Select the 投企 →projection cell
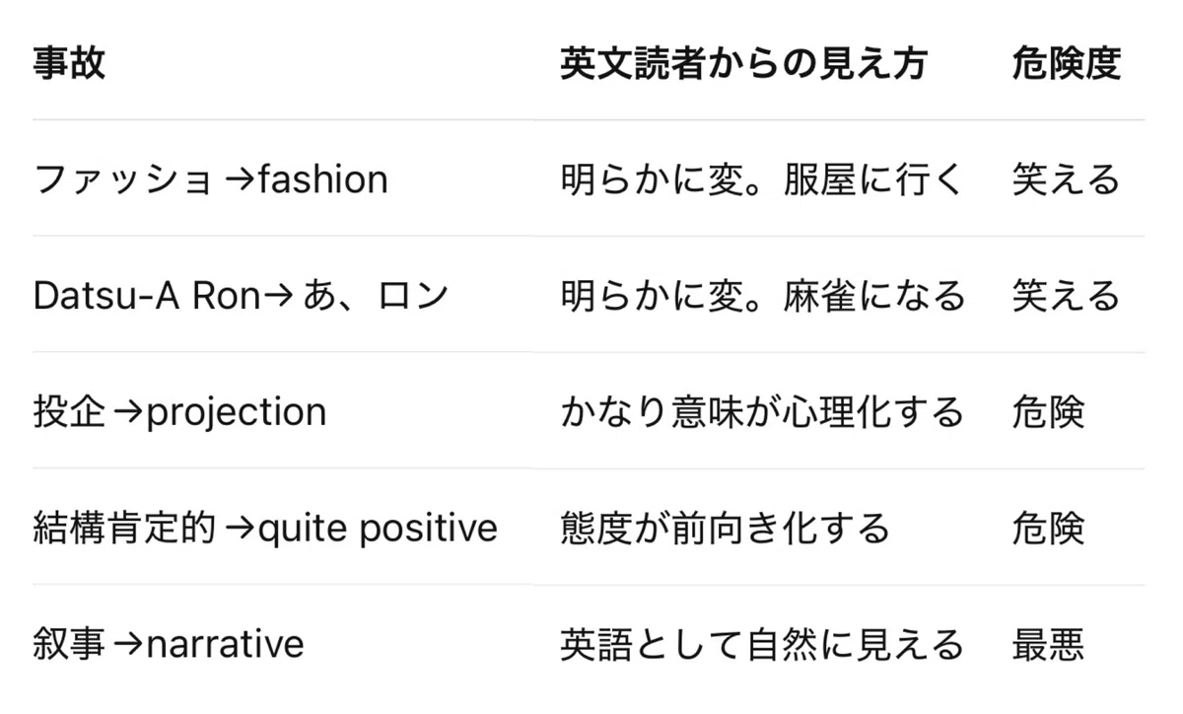 coord(179,411)
